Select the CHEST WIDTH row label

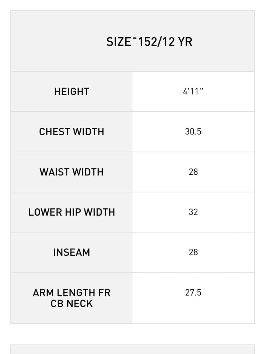click(71, 132)
